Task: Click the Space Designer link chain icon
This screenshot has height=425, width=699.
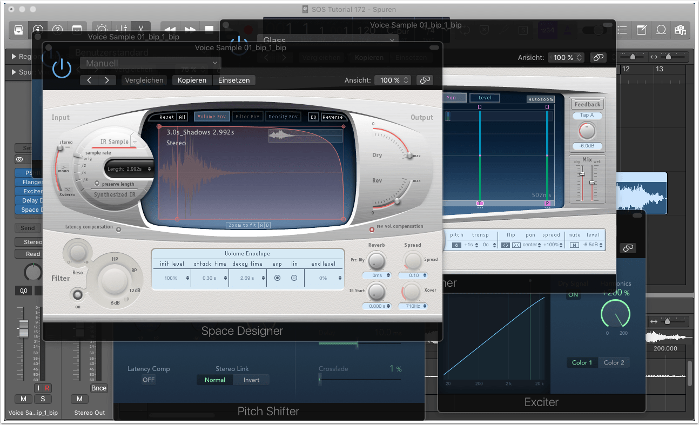Action: (425, 80)
